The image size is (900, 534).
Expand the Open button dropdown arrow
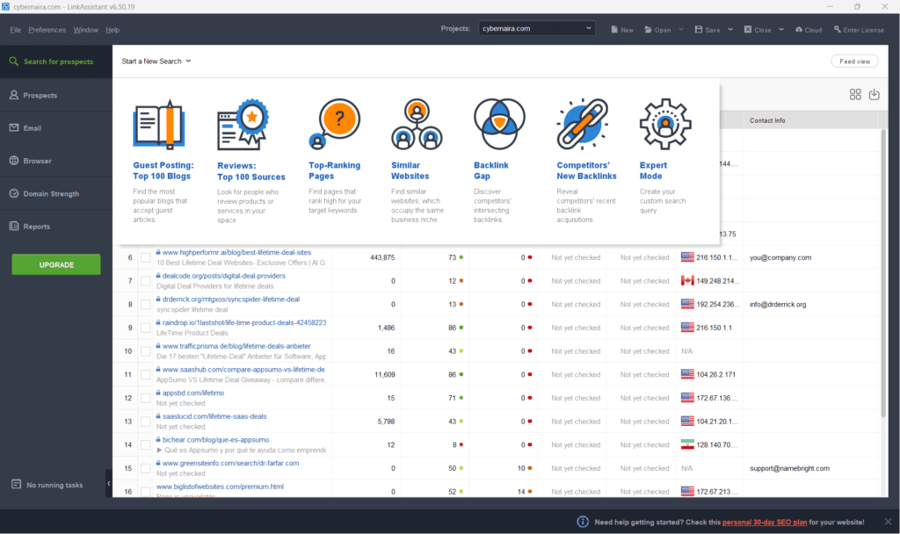pyautogui.click(x=681, y=29)
